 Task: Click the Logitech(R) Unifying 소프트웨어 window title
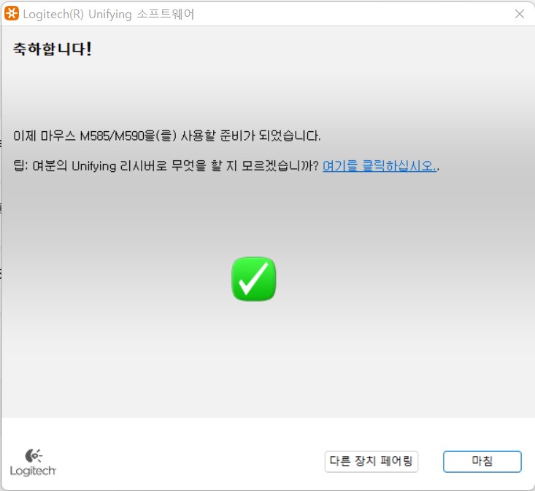tap(109, 15)
